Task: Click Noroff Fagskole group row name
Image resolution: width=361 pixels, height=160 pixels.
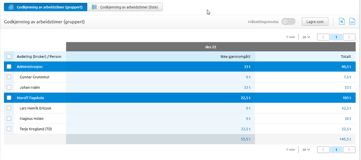Action: coord(30,98)
